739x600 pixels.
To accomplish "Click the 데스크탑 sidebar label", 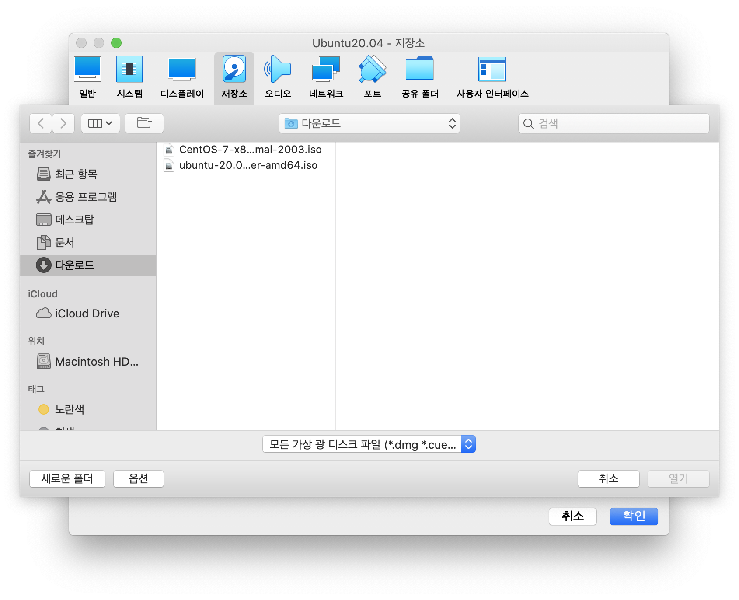I will pos(75,220).
